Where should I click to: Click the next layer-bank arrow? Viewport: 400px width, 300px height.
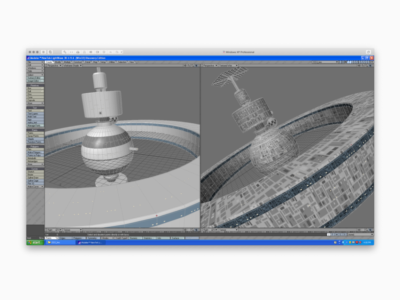tap(343, 62)
